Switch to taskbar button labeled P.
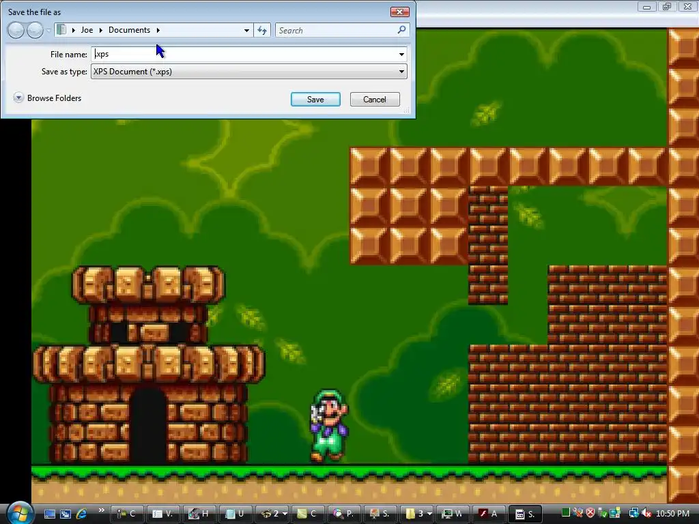The height and width of the screenshot is (524, 699). [345, 514]
